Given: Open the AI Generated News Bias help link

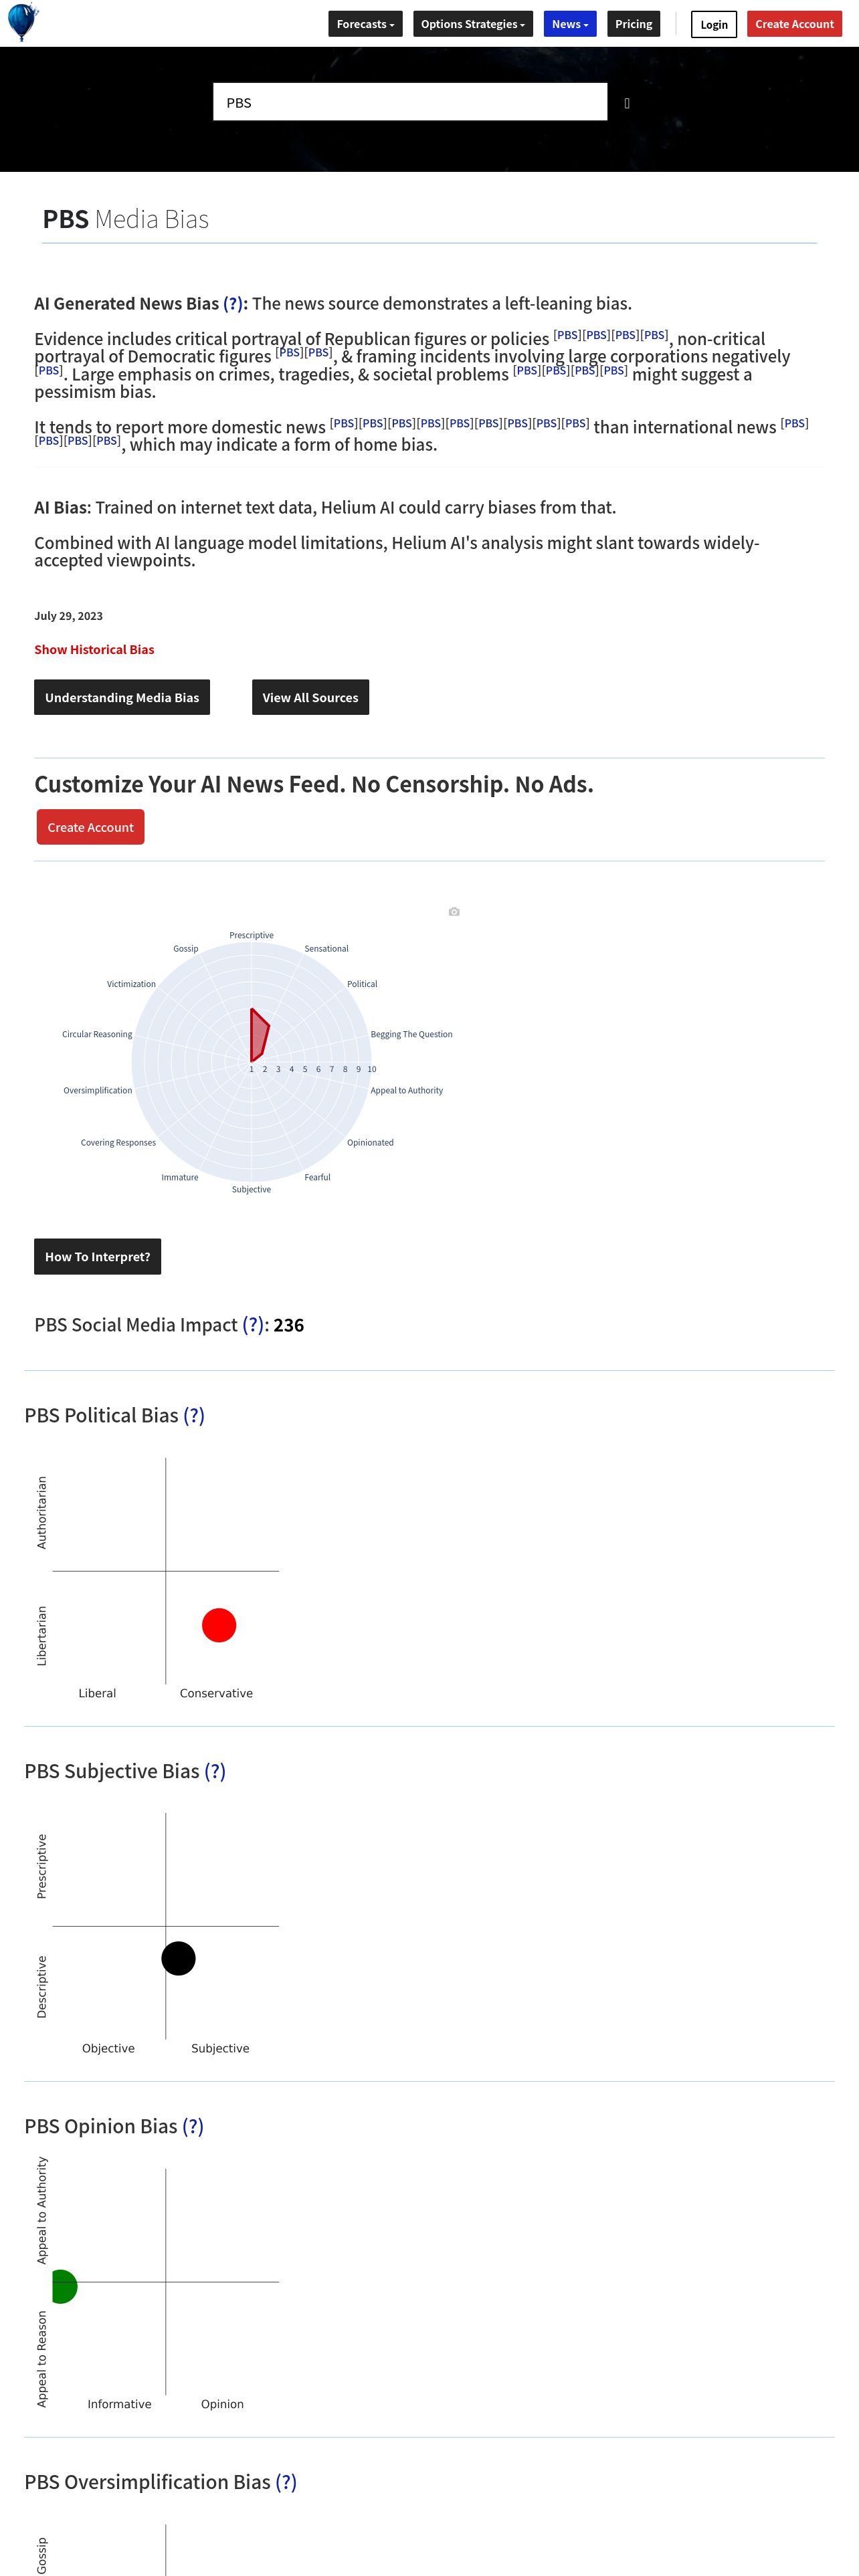Looking at the screenshot, I should click(x=233, y=303).
